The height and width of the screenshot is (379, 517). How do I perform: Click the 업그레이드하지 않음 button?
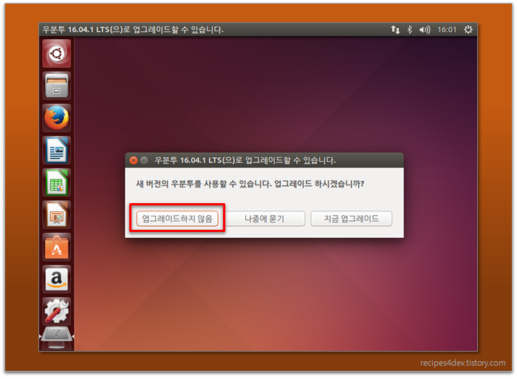[177, 219]
